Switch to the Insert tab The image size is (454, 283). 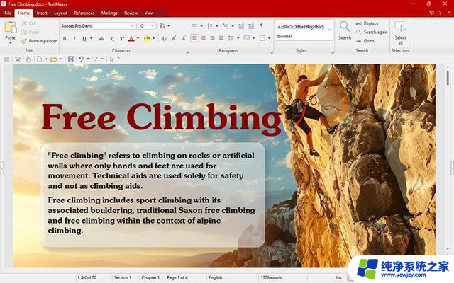(42, 13)
